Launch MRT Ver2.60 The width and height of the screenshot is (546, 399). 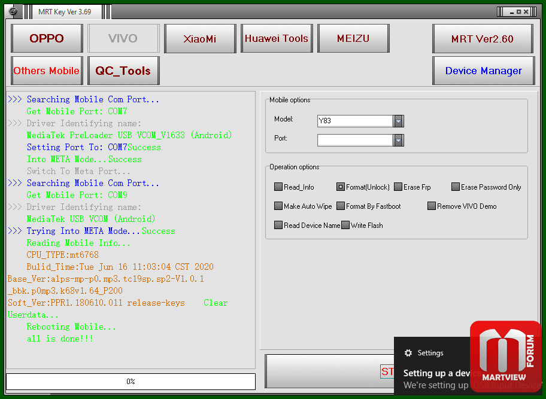(x=483, y=38)
